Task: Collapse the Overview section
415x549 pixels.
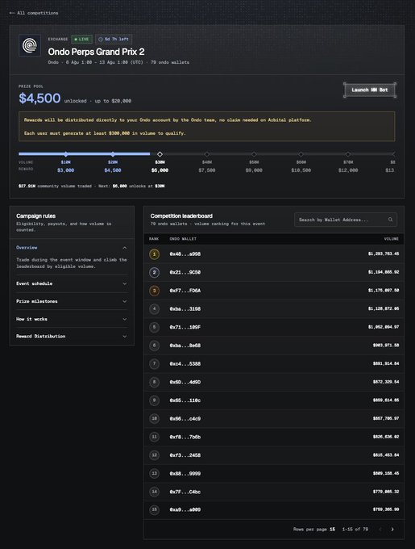Action: point(72,248)
